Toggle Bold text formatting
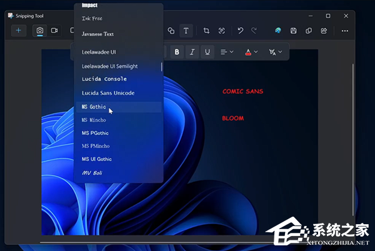375x251 pixels. pos(177,52)
